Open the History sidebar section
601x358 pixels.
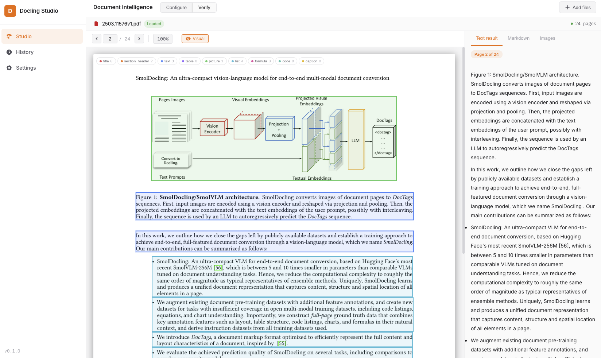tap(42, 52)
